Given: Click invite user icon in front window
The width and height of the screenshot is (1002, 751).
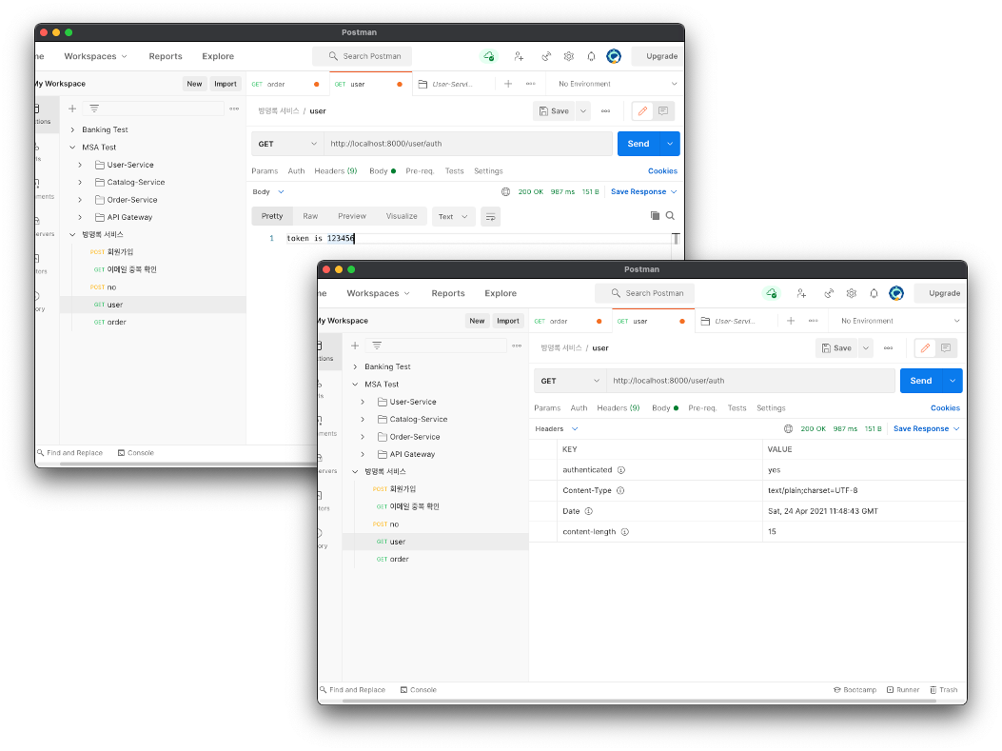Looking at the screenshot, I should [x=801, y=293].
